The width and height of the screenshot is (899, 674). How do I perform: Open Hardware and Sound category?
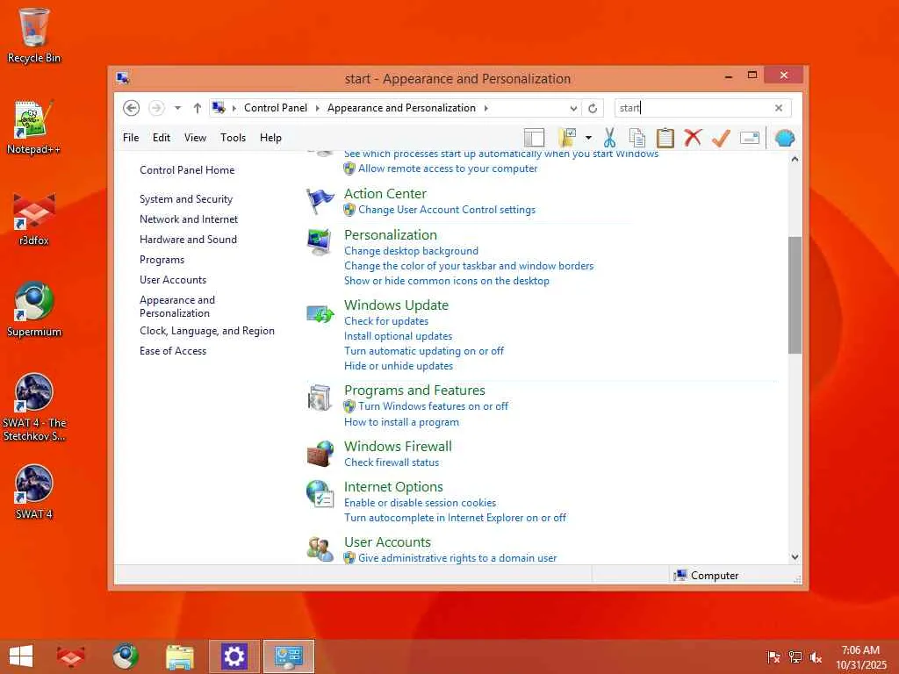pos(188,239)
